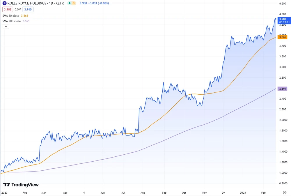Click the blue 3.908 current price tag
291x196 pixels.
(x=283, y=19)
